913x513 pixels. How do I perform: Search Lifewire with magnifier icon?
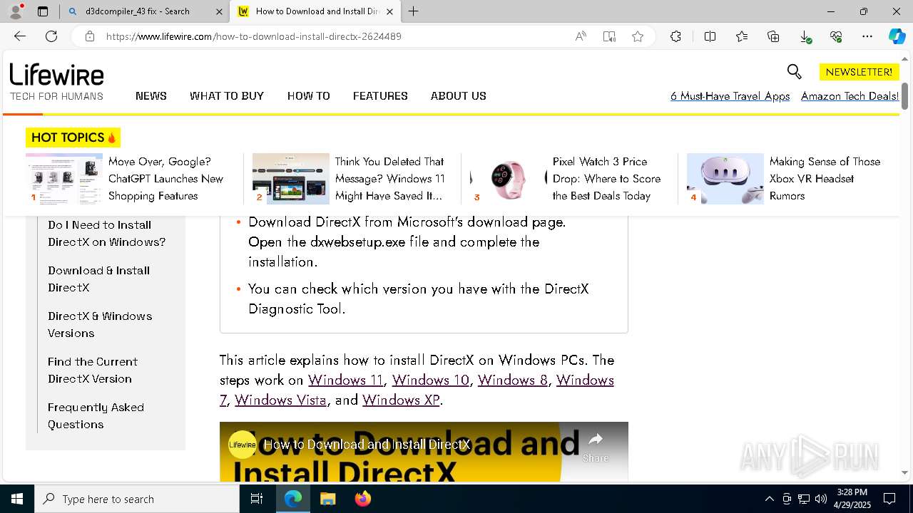coord(794,71)
